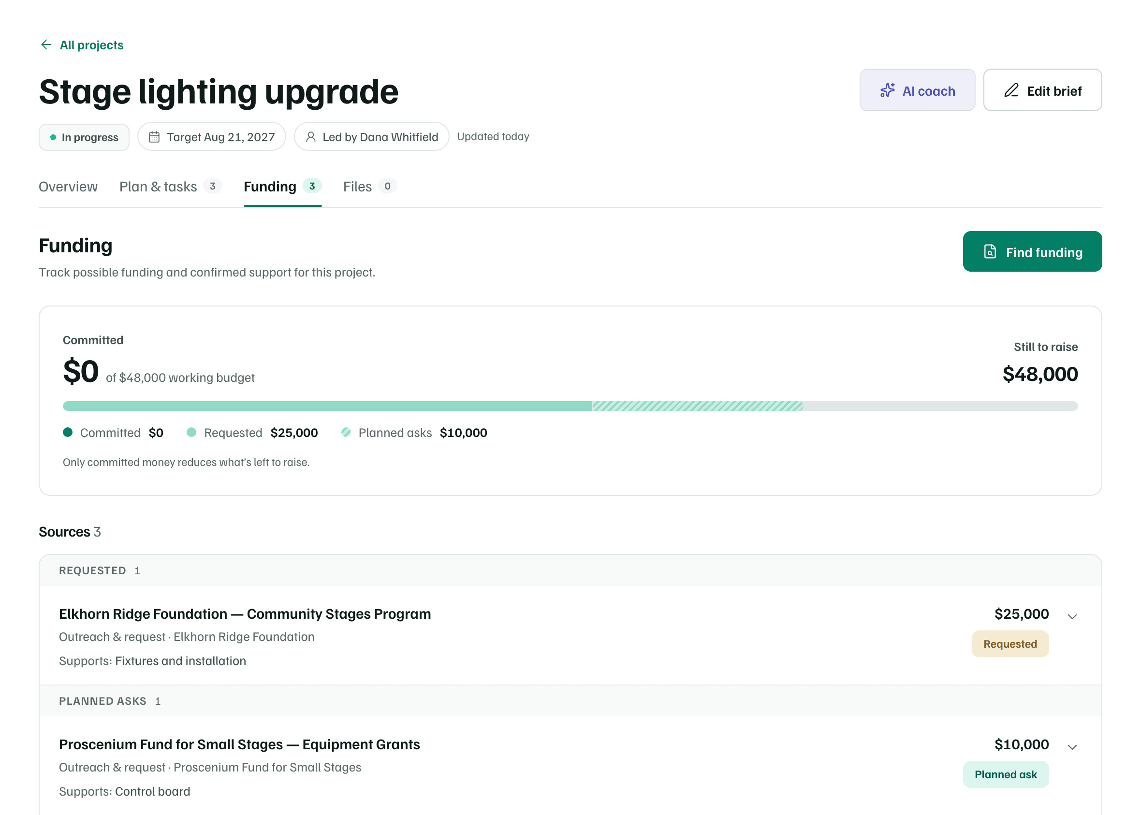Click the dark green Committed legend dot
This screenshot has height=815, width=1141.
(68, 432)
